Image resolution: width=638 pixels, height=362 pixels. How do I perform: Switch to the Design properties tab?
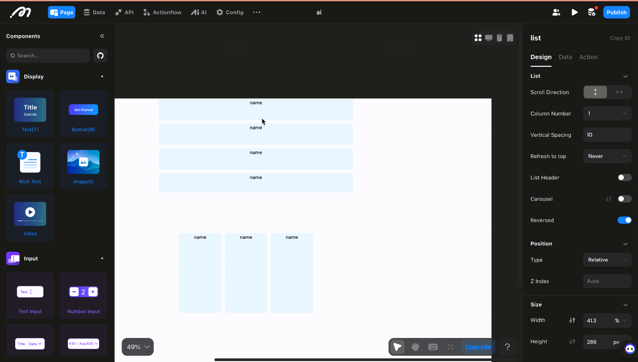point(541,57)
